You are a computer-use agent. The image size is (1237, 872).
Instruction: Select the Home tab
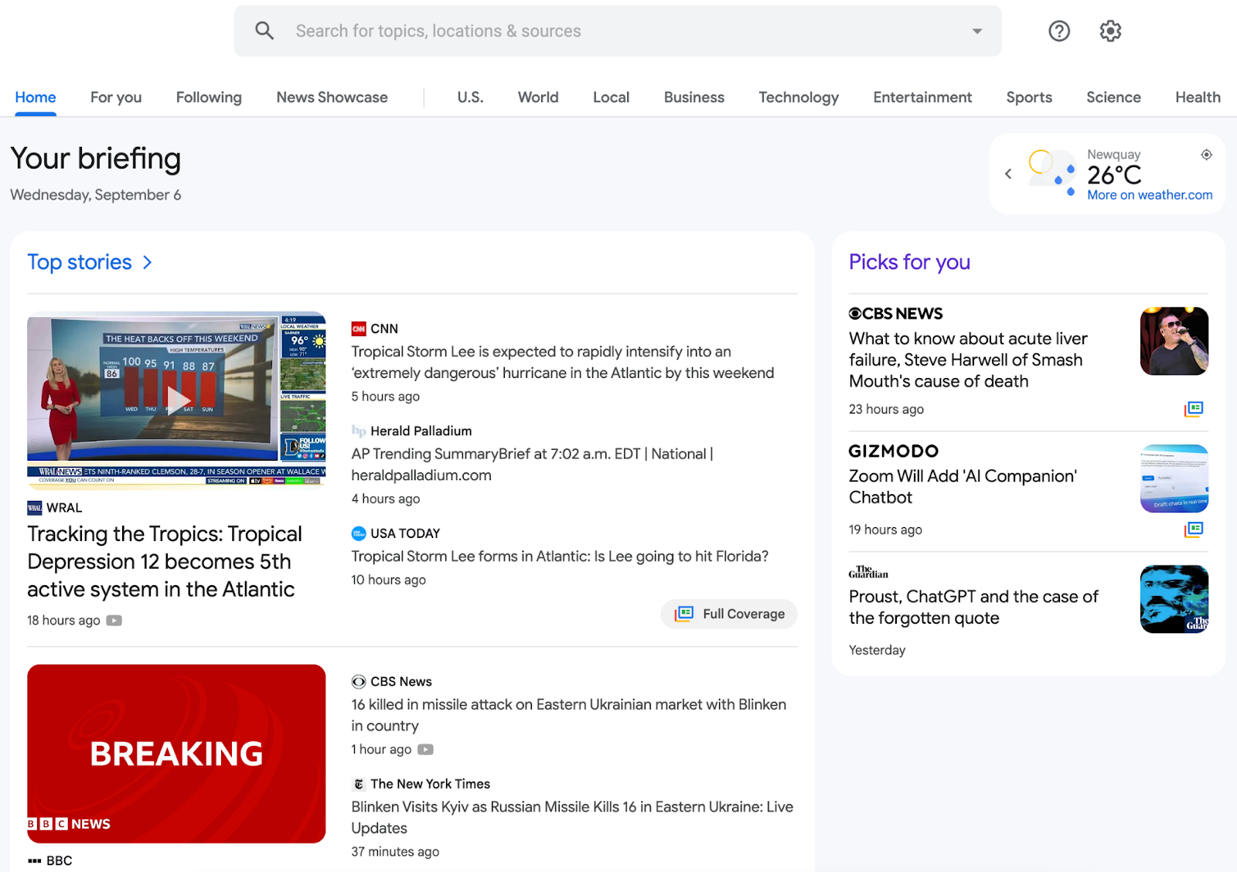pyautogui.click(x=36, y=97)
